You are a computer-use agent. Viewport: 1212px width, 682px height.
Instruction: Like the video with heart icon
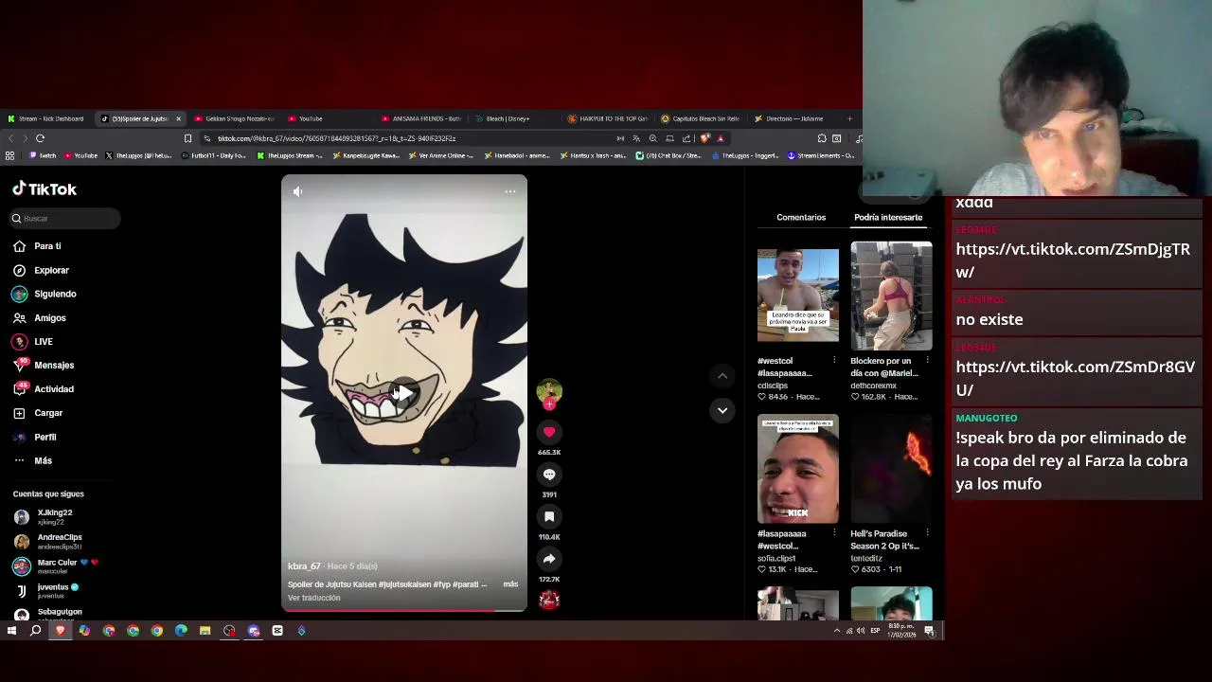(549, 432)
